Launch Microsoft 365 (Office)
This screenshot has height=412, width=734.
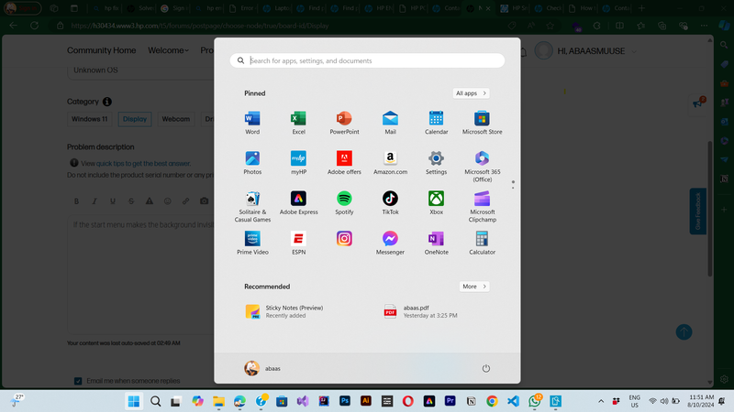[x=482, y=167]
